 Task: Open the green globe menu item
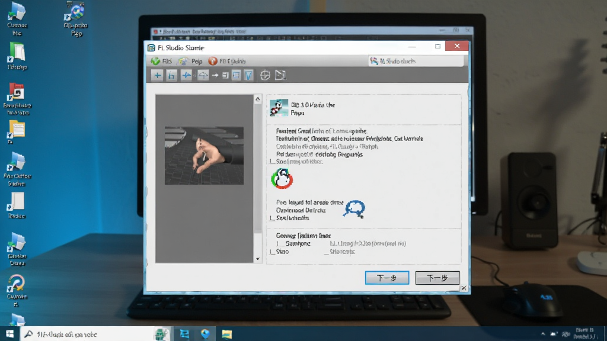tap(161, 61)
